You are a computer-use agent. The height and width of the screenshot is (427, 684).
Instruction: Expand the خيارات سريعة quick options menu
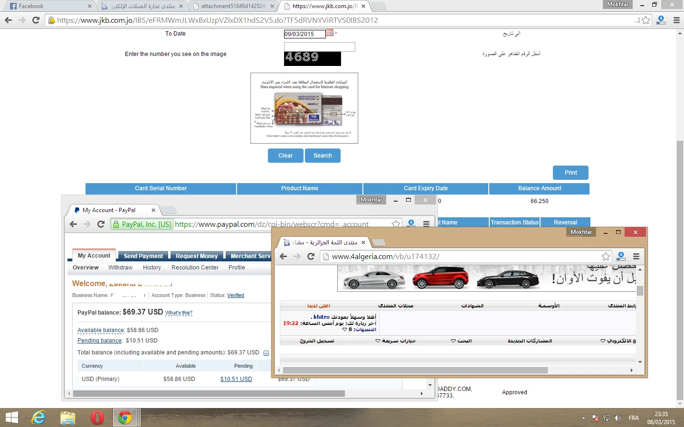click(x=396, y=341)
